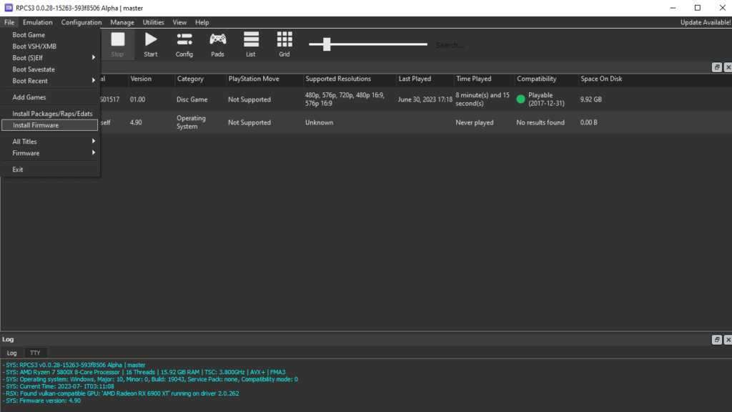Image resolution: width=732 pixels, height=412 pixels.
Task: Switch to Grid view icon
Action: [285, 44]
